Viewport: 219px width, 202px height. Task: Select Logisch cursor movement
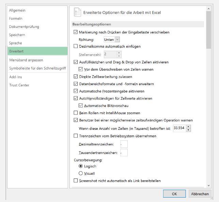coord(81,166)
